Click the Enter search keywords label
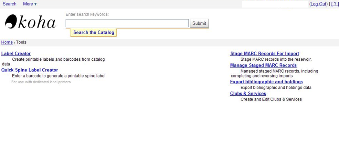Viewport: 339px width, 145px height. (87, 14)
